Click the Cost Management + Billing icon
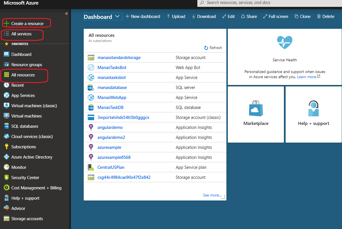Screen dimensions: 342x229 pos(7,188)
